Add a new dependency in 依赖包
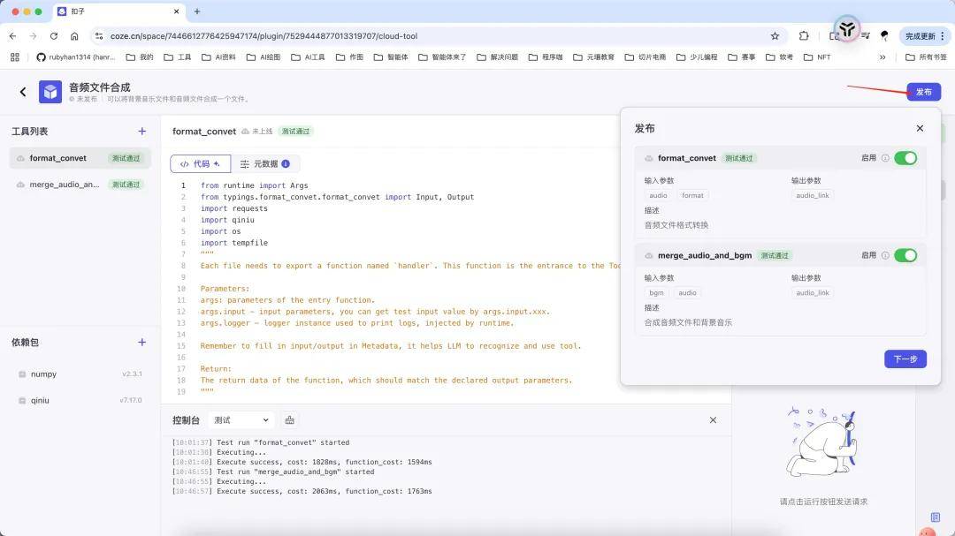Image resolution: width=955 pixels, height=536 pixels. [x=141, y=343]
